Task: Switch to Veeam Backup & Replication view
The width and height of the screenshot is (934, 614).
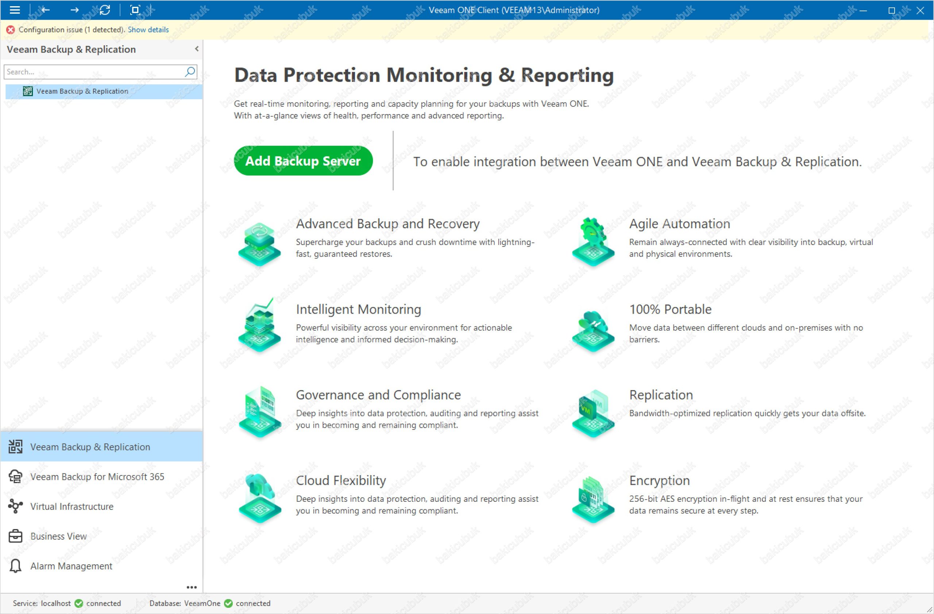Action: pyautogui.click(x=90, y=447)
